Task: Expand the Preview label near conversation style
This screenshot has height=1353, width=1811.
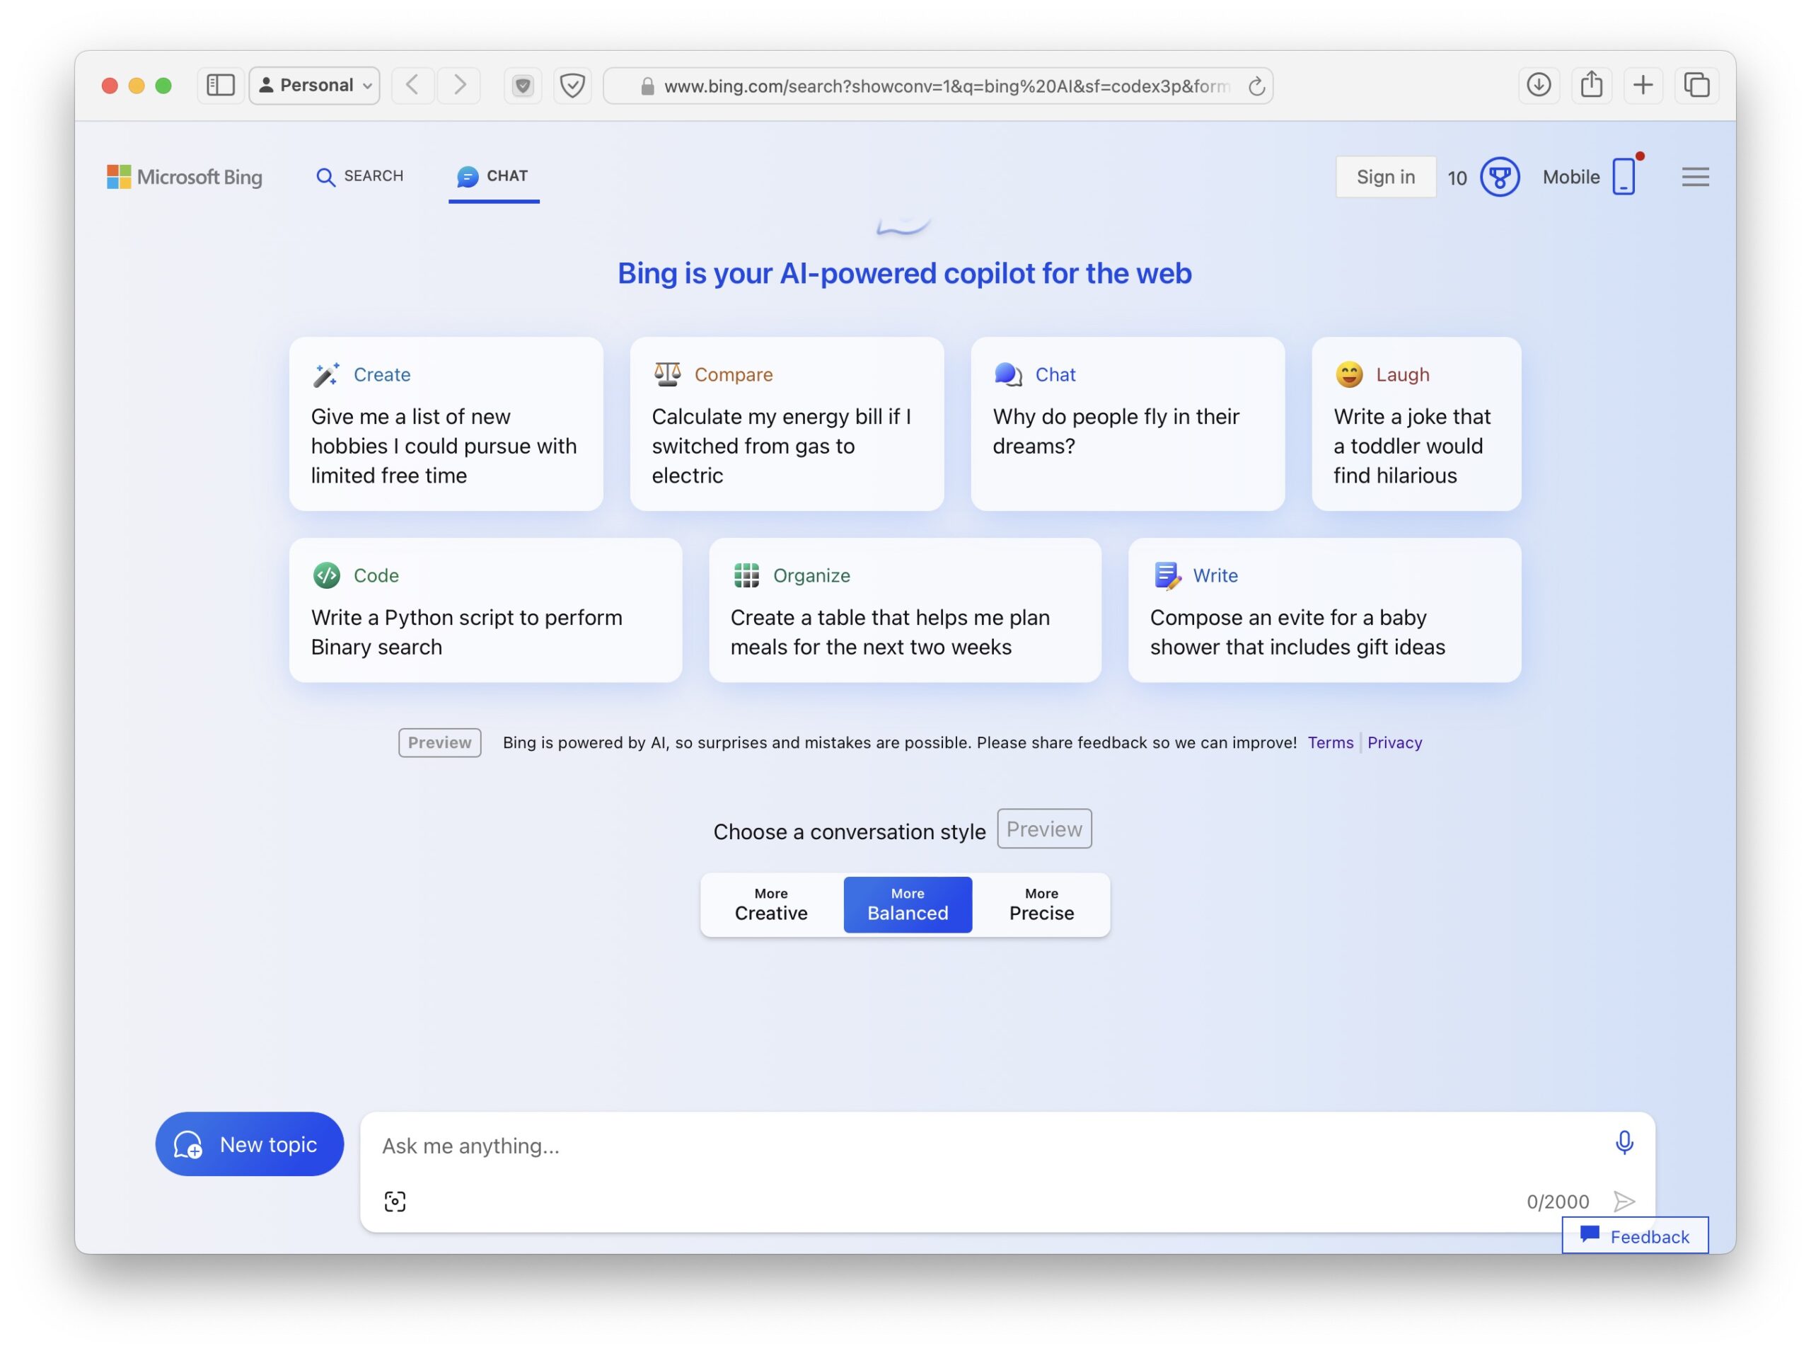Action: tap(1044, 829)
